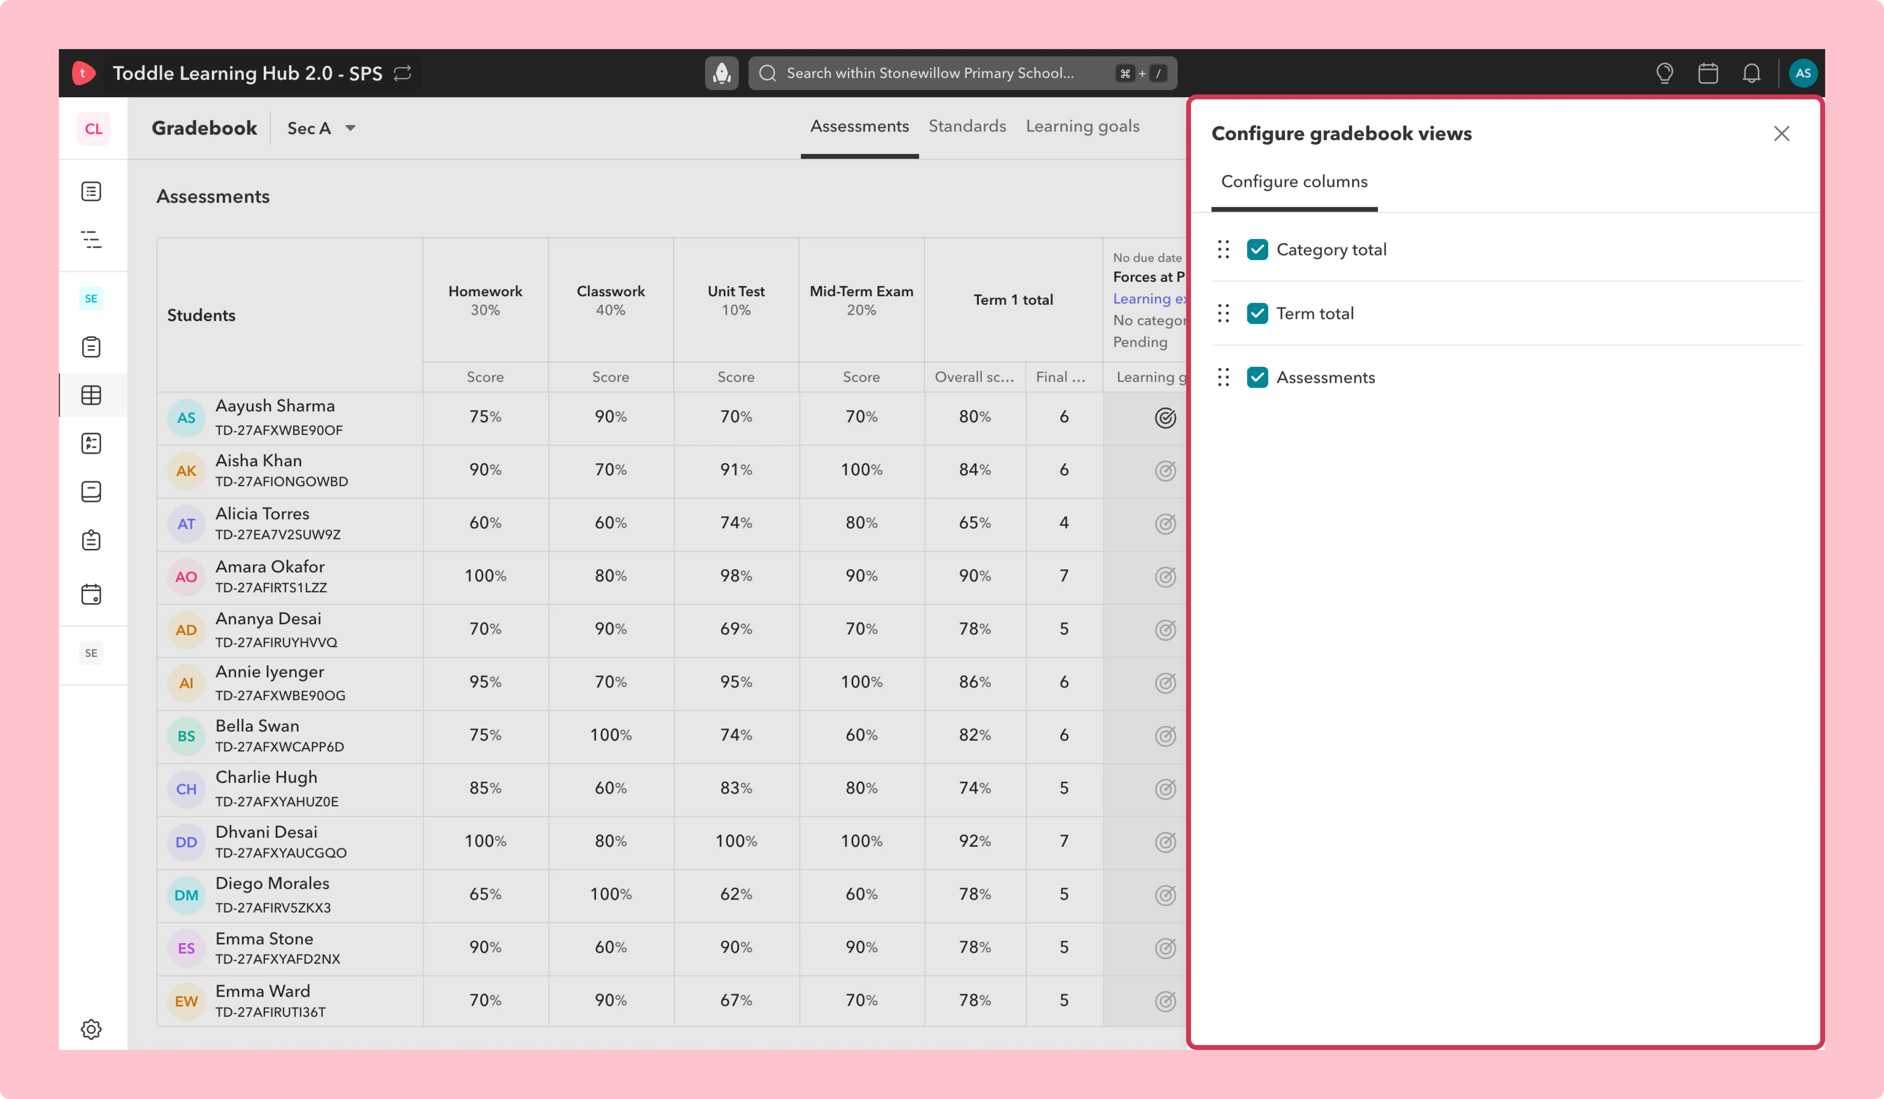Open Amara Okafor's learning goal icon
The image size is (1884, 1099).
(1166, 577)
